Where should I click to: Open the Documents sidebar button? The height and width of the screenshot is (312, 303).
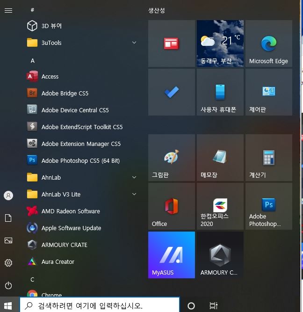pyautogui.click(x=8, y=218)
